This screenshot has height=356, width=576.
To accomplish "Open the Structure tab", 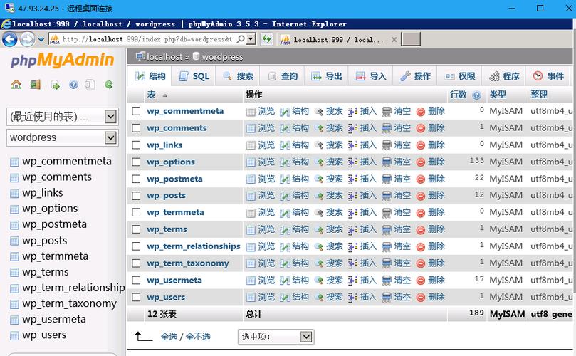I will pyautogui.click(x=150, y=76).
